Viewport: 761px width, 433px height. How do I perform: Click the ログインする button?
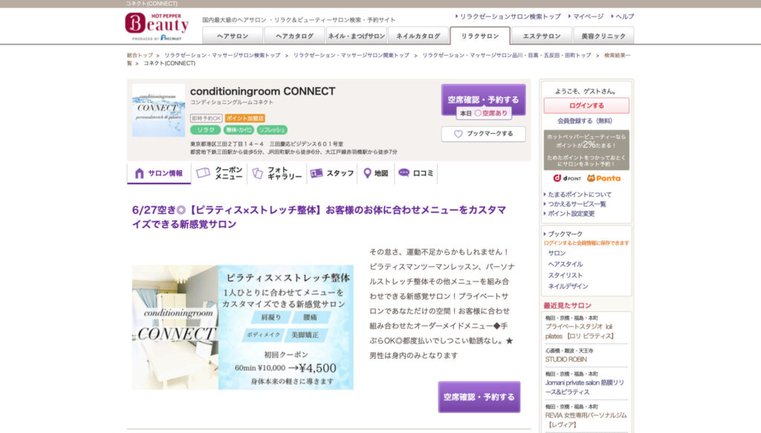pyautogui.click(x=586, y=105)
